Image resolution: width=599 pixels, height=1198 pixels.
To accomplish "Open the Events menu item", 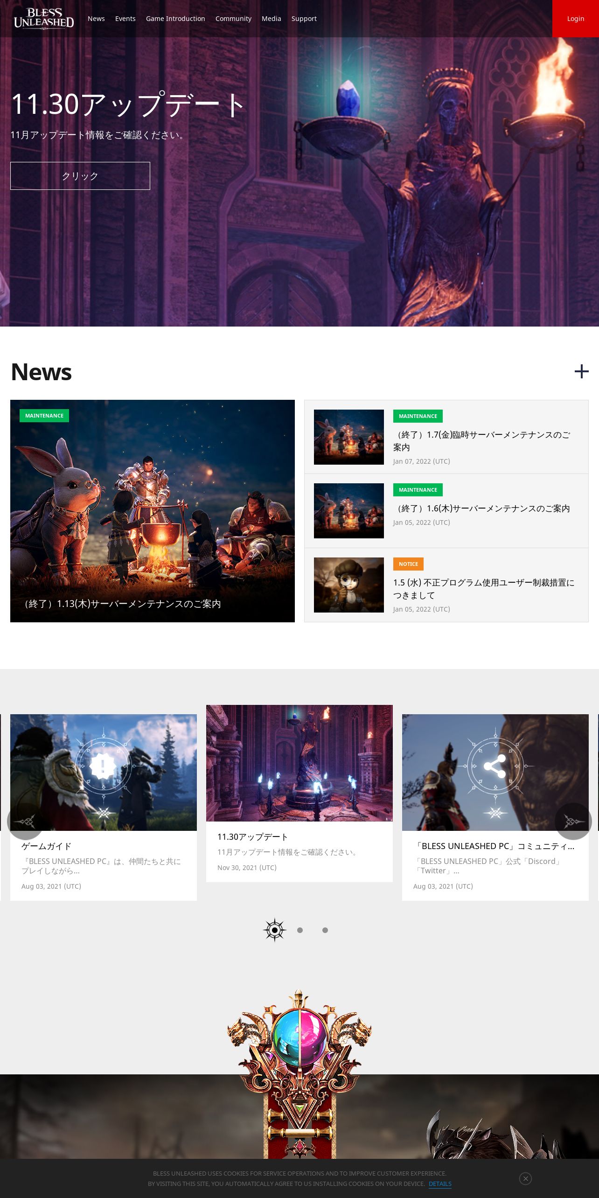I will [125, 19].
